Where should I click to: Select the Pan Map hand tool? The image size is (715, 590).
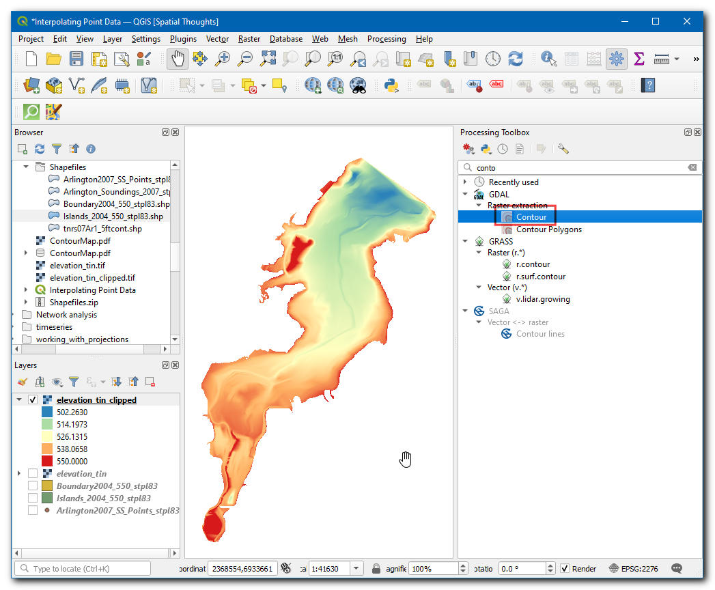178,59
